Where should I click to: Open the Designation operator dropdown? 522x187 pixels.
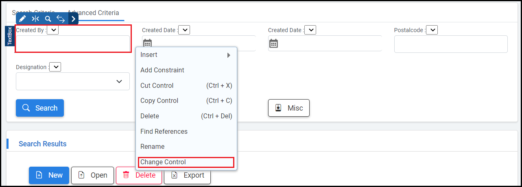click(55, 67)
